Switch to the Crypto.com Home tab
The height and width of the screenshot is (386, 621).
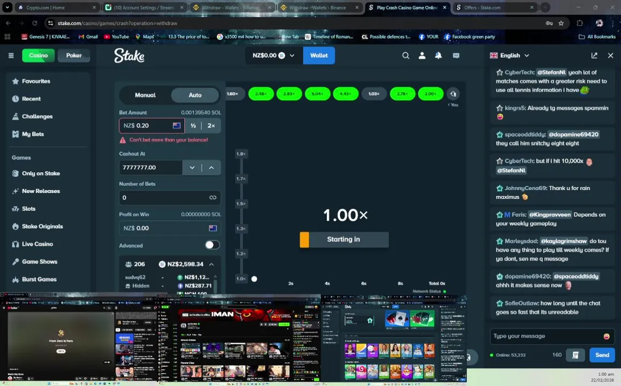pos(57,8)
